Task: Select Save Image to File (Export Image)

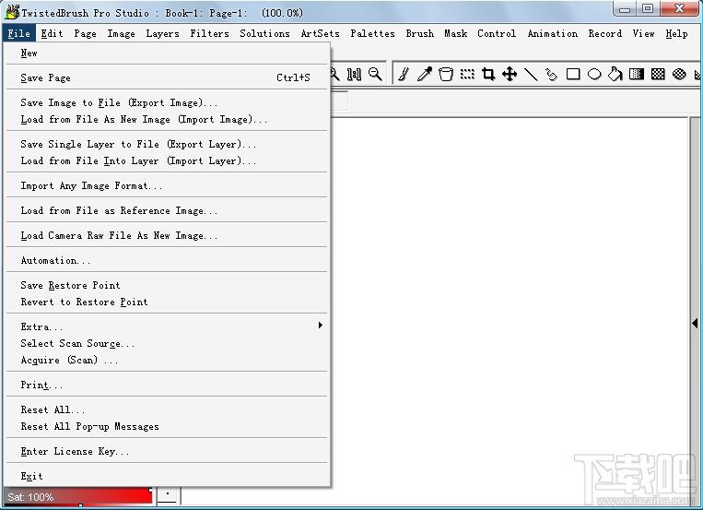Action: (167, 102)
